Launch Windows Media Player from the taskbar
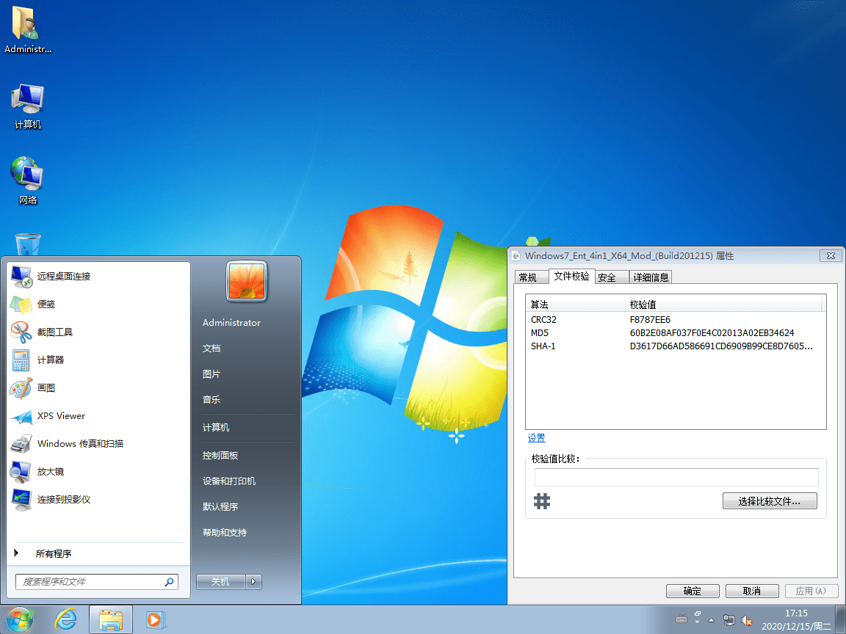 click(154, 619)
